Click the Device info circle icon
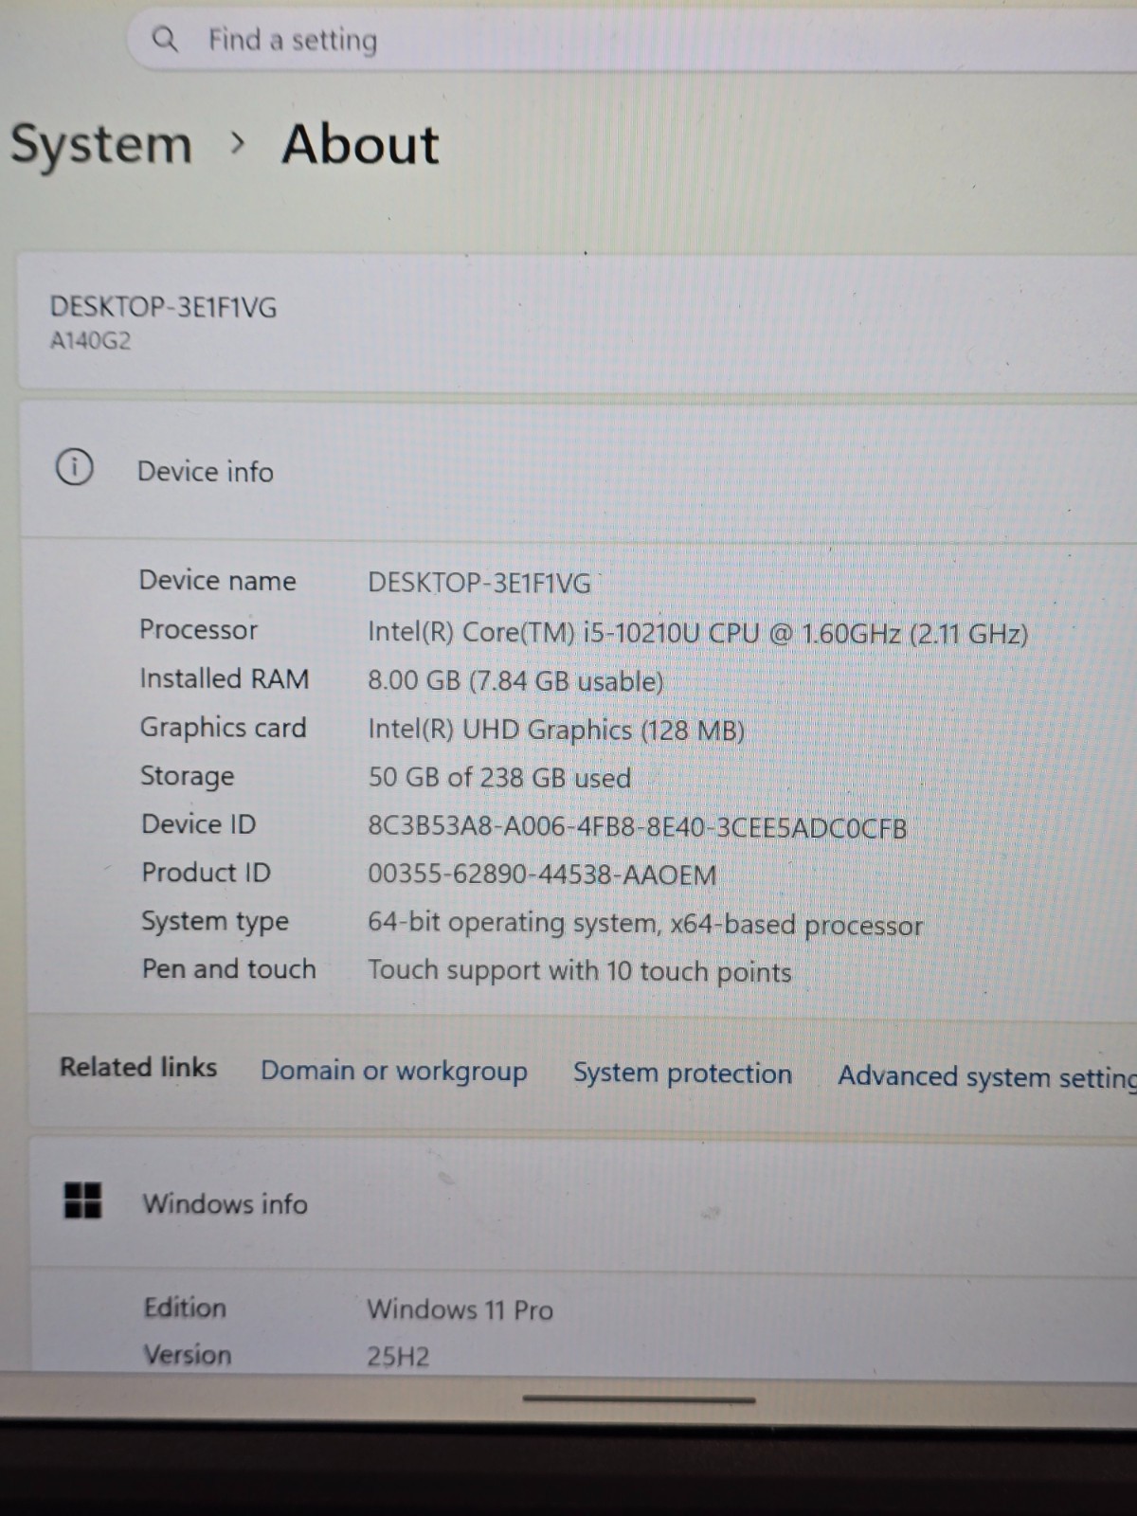The image size is (1137, 1516). pyautogui.click(x=75, y=467)
